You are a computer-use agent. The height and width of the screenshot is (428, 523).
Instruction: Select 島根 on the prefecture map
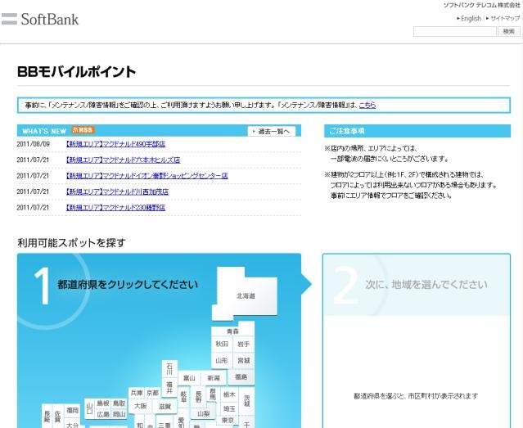point(103,403)
